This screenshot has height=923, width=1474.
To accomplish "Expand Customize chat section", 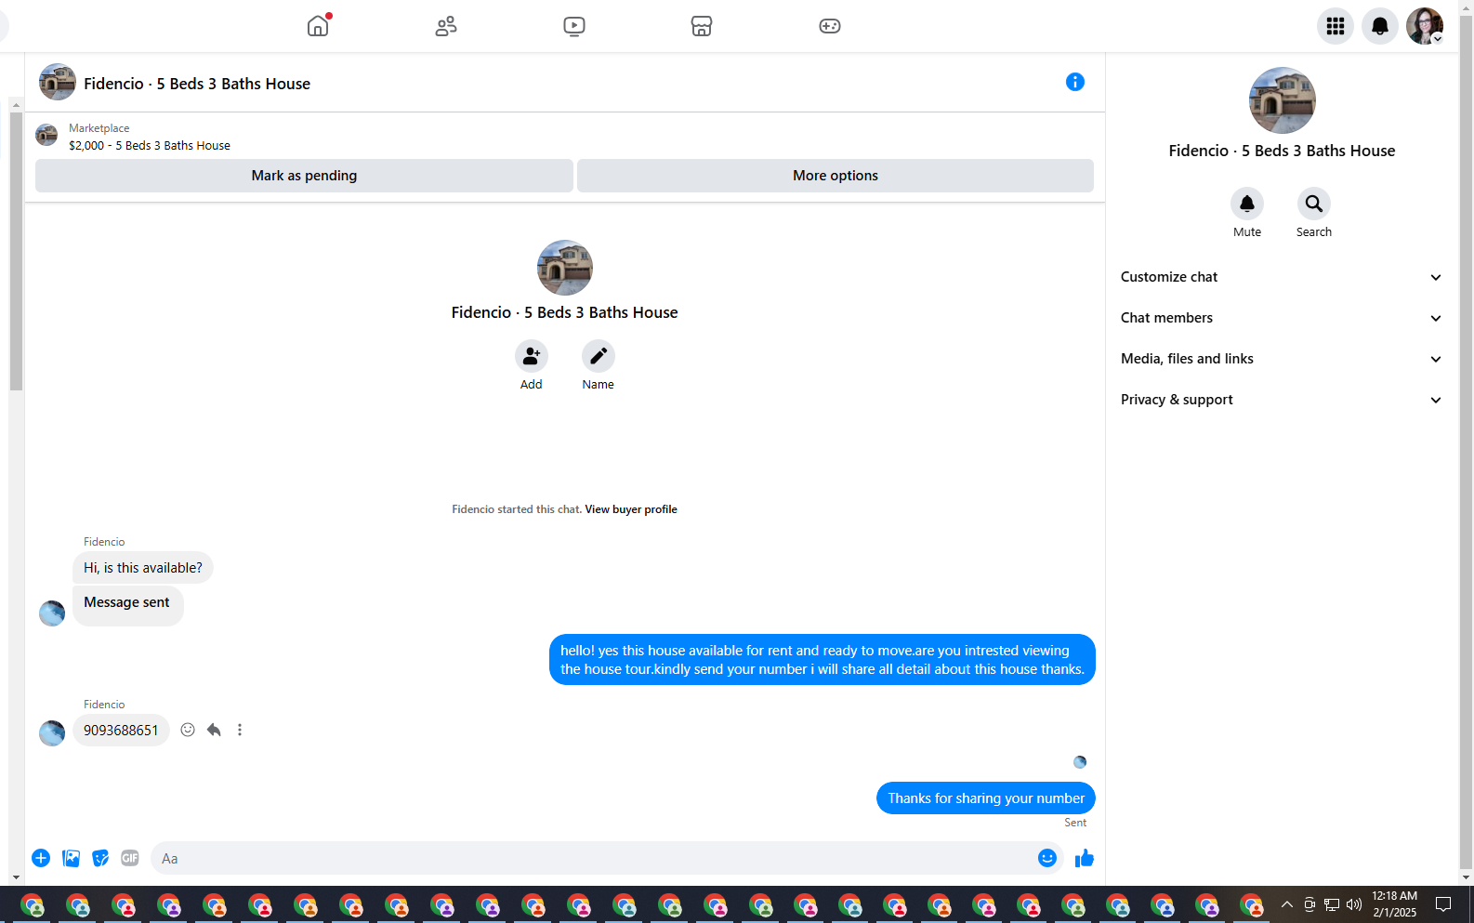I will [x=1282, y=277].
